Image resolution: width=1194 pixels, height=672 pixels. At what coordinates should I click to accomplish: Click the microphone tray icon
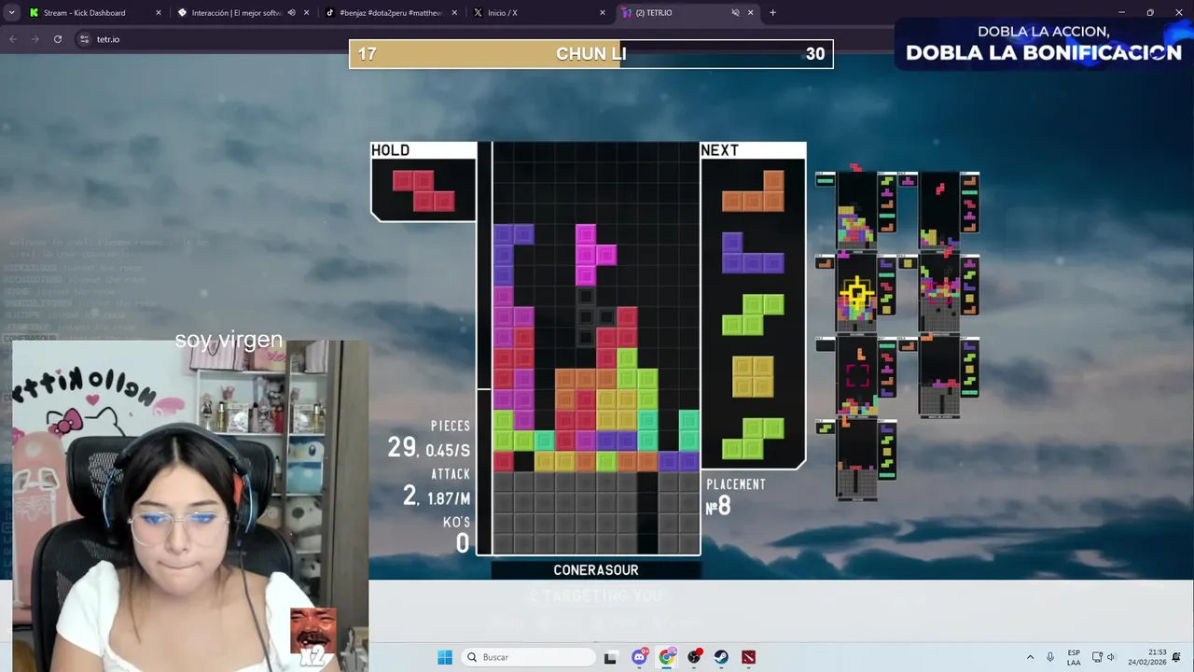click(x=1050, y=657)
